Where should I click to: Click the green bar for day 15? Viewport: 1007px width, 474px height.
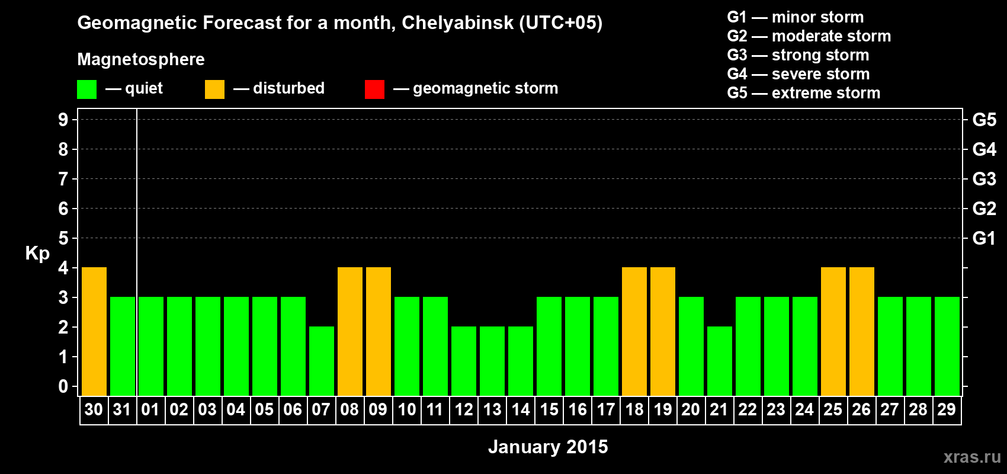(549, 347)
